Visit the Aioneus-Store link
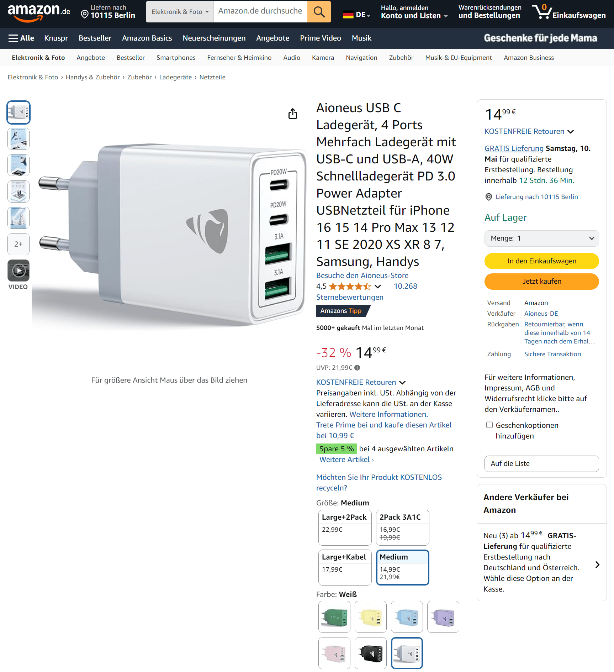This screenshot has height=672, width=614. click(x=362, y=275)
